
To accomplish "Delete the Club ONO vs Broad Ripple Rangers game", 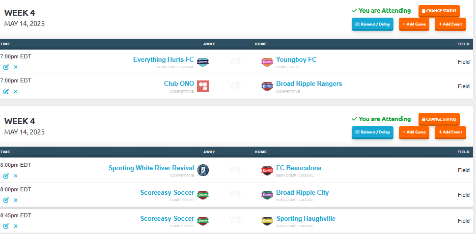I will pos(16,92).
